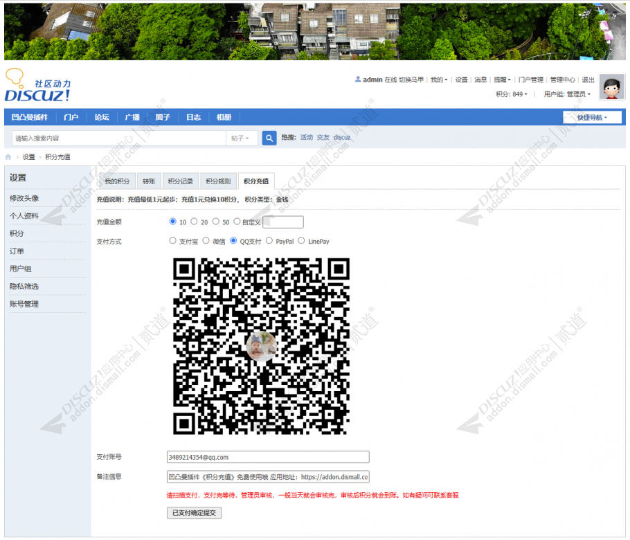Choose 支付宝 as payment method
630x540 pixels.
coord(173,241)
